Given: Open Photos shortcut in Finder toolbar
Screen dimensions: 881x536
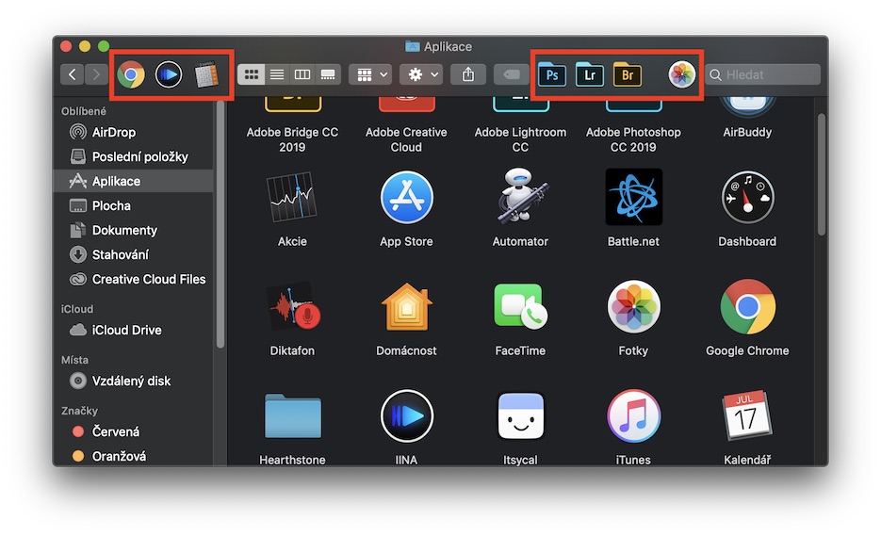Looking at the screenshot, I should pyautogui.click(x=681, y=74).
